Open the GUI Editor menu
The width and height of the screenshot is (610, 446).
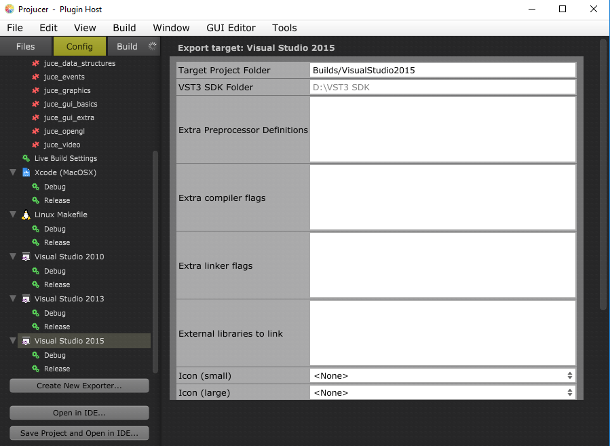point(231,28)
